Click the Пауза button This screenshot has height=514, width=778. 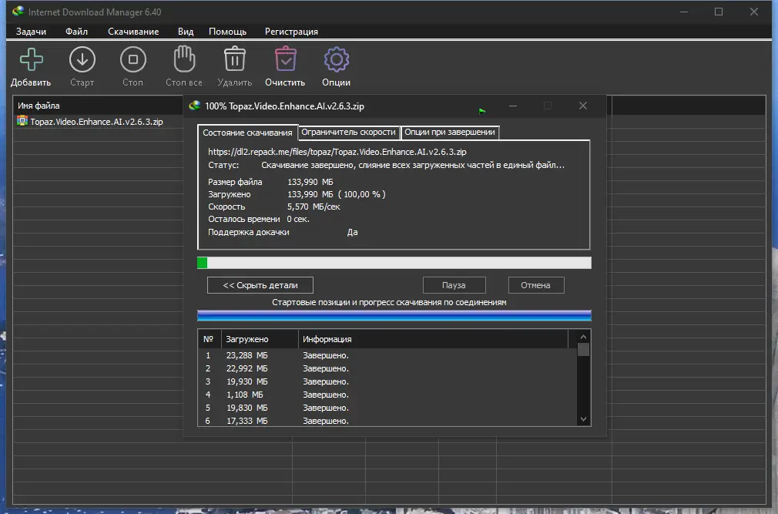pos(454,285)
